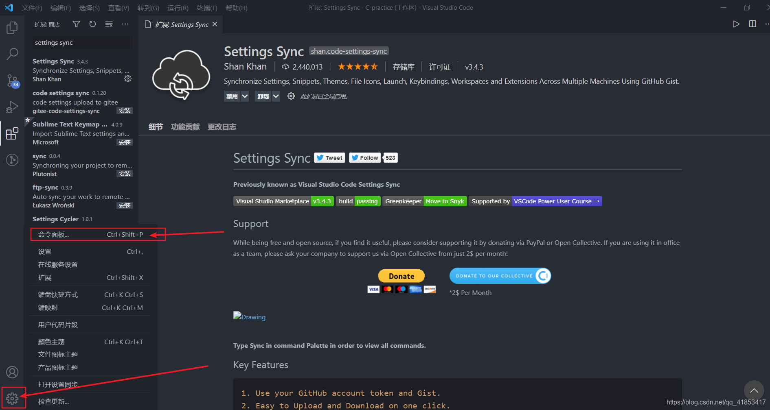Click the install count cloud icon
The height and width of the screenshot is (410, 770).
pos(285,67)
